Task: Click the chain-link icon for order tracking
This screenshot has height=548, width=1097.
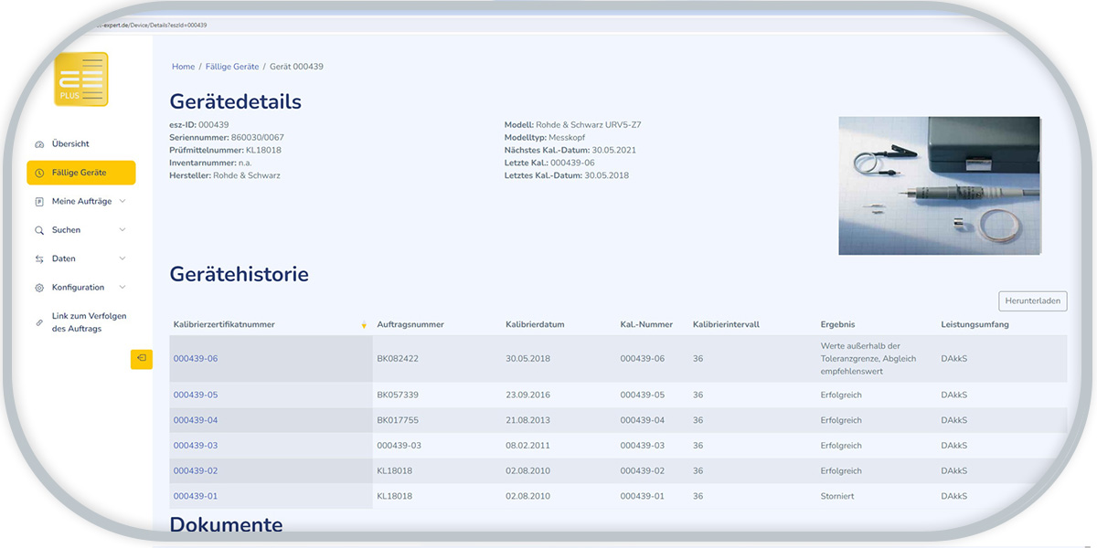Action: coord(39,322)
